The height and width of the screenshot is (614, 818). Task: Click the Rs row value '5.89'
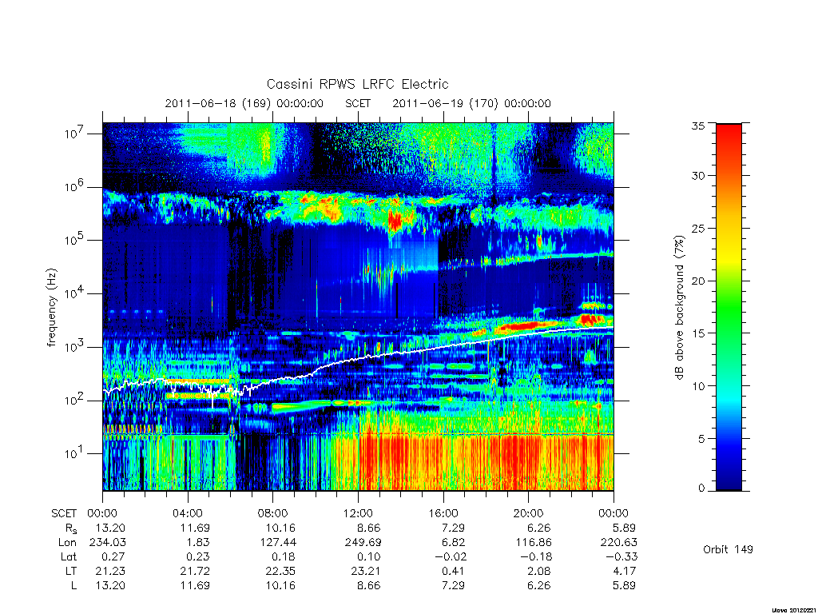tap(624, 528)
